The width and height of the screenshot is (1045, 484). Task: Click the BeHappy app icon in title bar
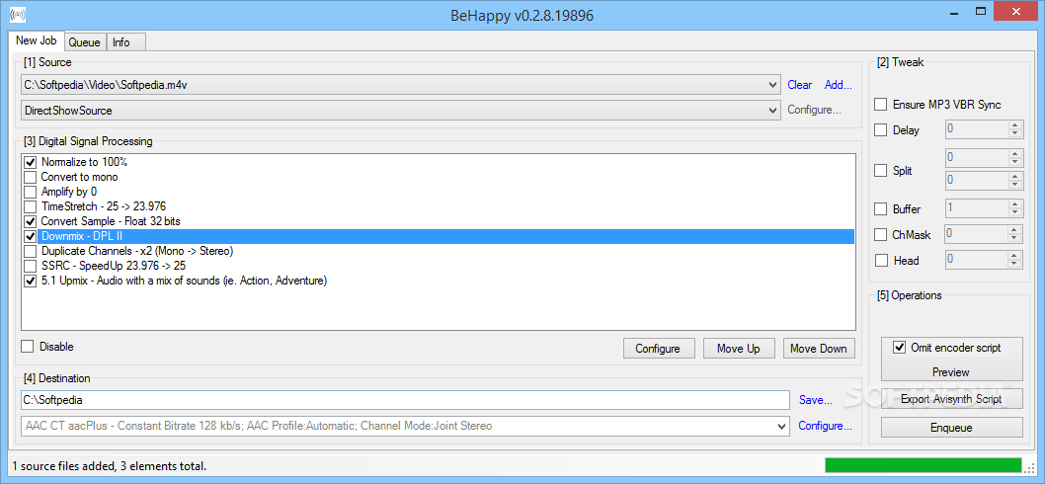18,13
